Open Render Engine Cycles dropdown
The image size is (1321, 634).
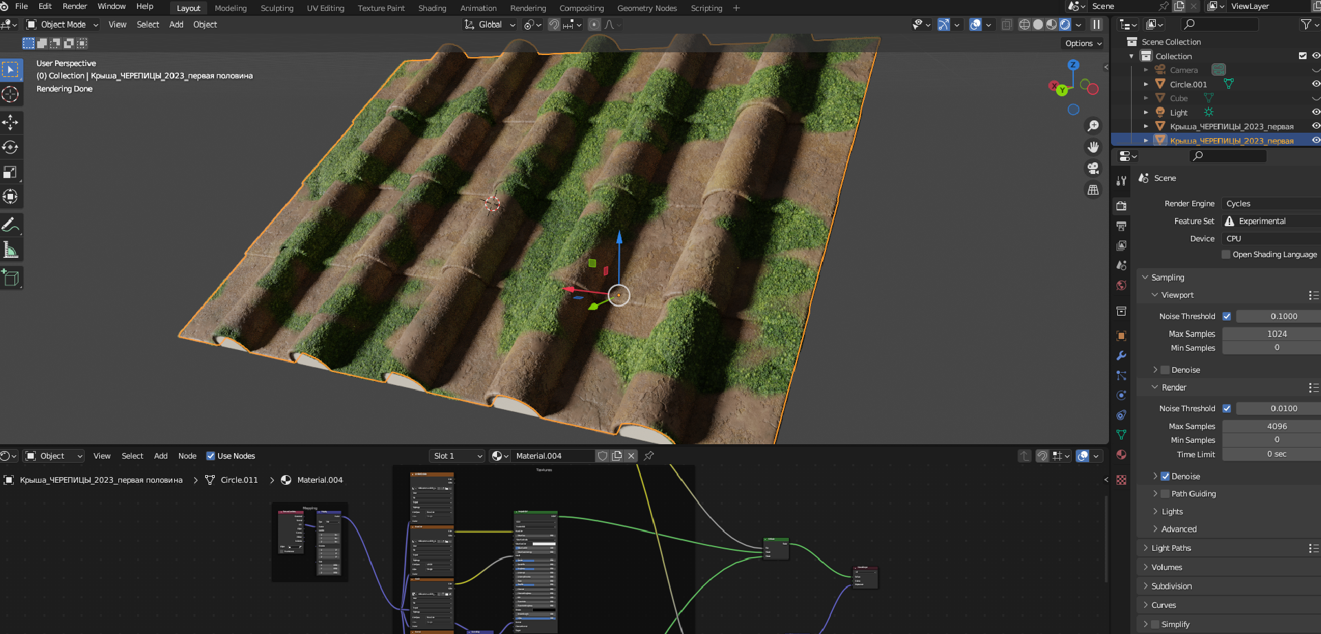[1271, 204]
